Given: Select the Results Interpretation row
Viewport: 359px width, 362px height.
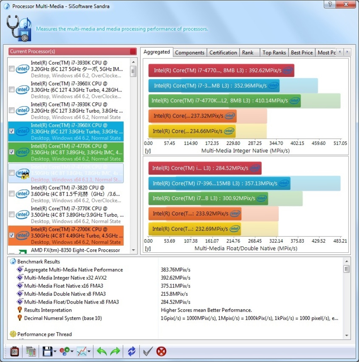Looking at the screenshot, I should [48, 310].
